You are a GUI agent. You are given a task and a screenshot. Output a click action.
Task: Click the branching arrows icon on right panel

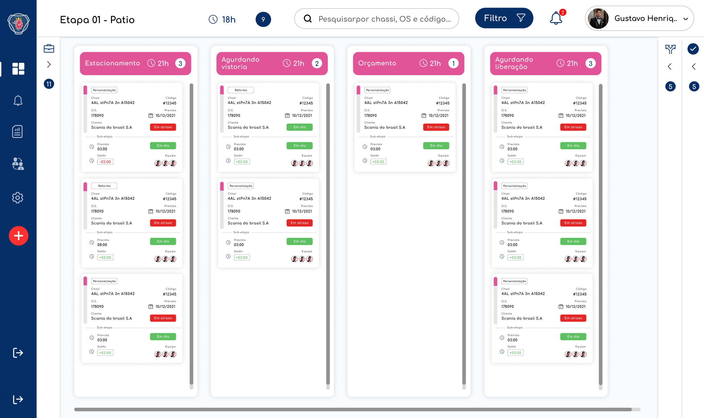tap(670, 49)
